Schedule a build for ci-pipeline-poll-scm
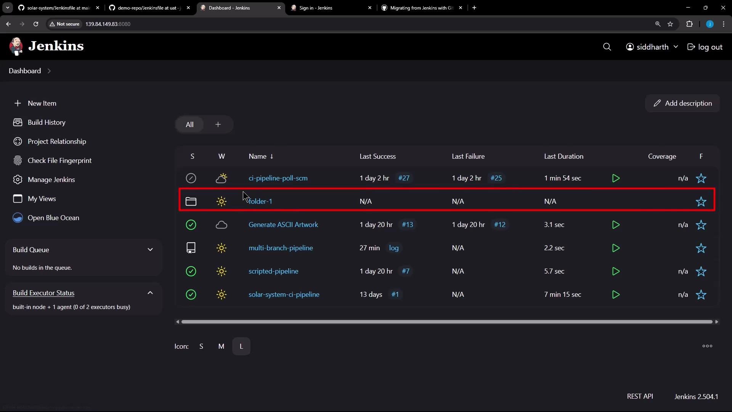 (616, 178)
